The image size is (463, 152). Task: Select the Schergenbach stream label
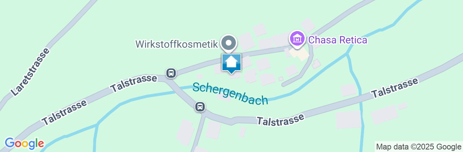coord(230,94)
